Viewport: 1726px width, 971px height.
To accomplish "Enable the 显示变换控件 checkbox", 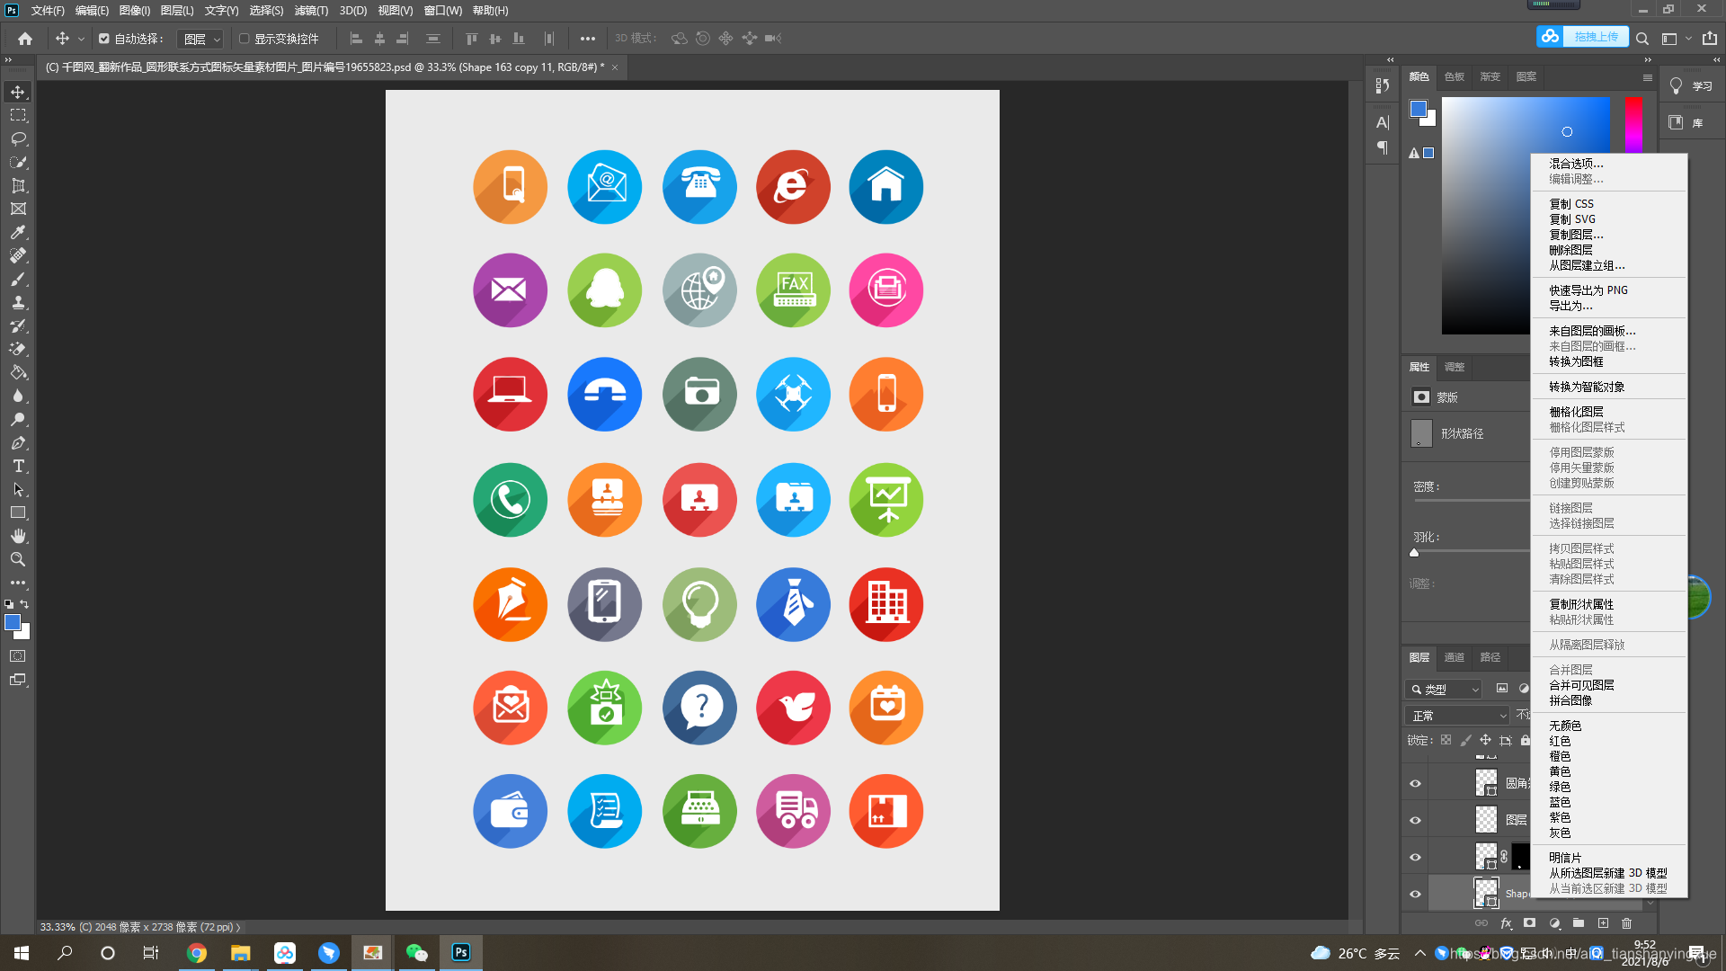I will pyautogui.click(x=244, y=39).
